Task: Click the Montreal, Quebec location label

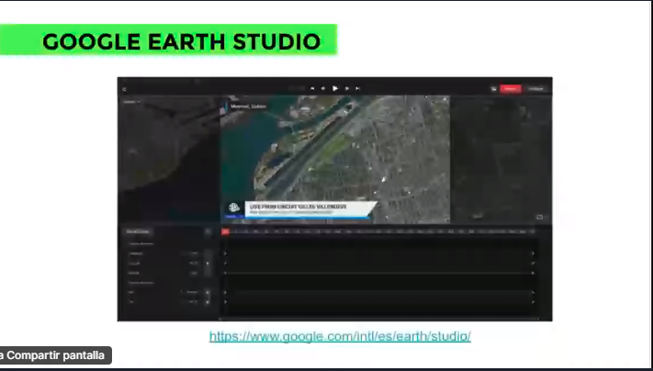Action: pos(248,107)
